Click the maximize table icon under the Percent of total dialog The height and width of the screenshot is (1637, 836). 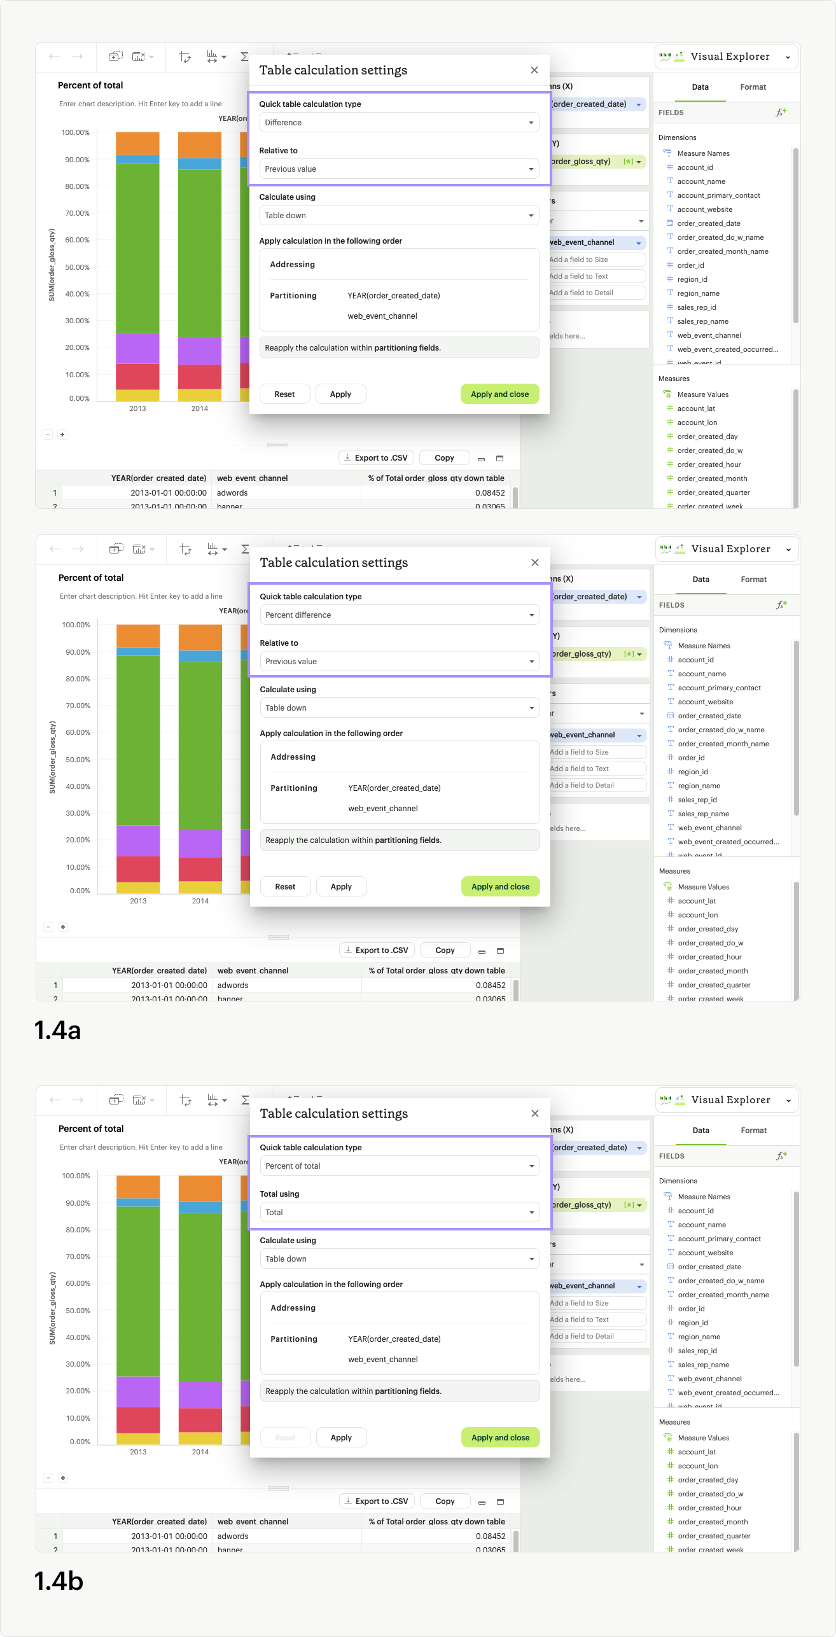pos(500,1502)
